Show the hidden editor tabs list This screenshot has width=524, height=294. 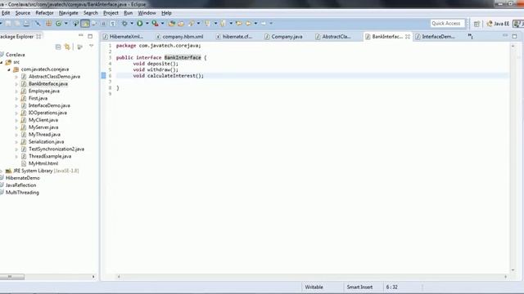pos(470,36)
